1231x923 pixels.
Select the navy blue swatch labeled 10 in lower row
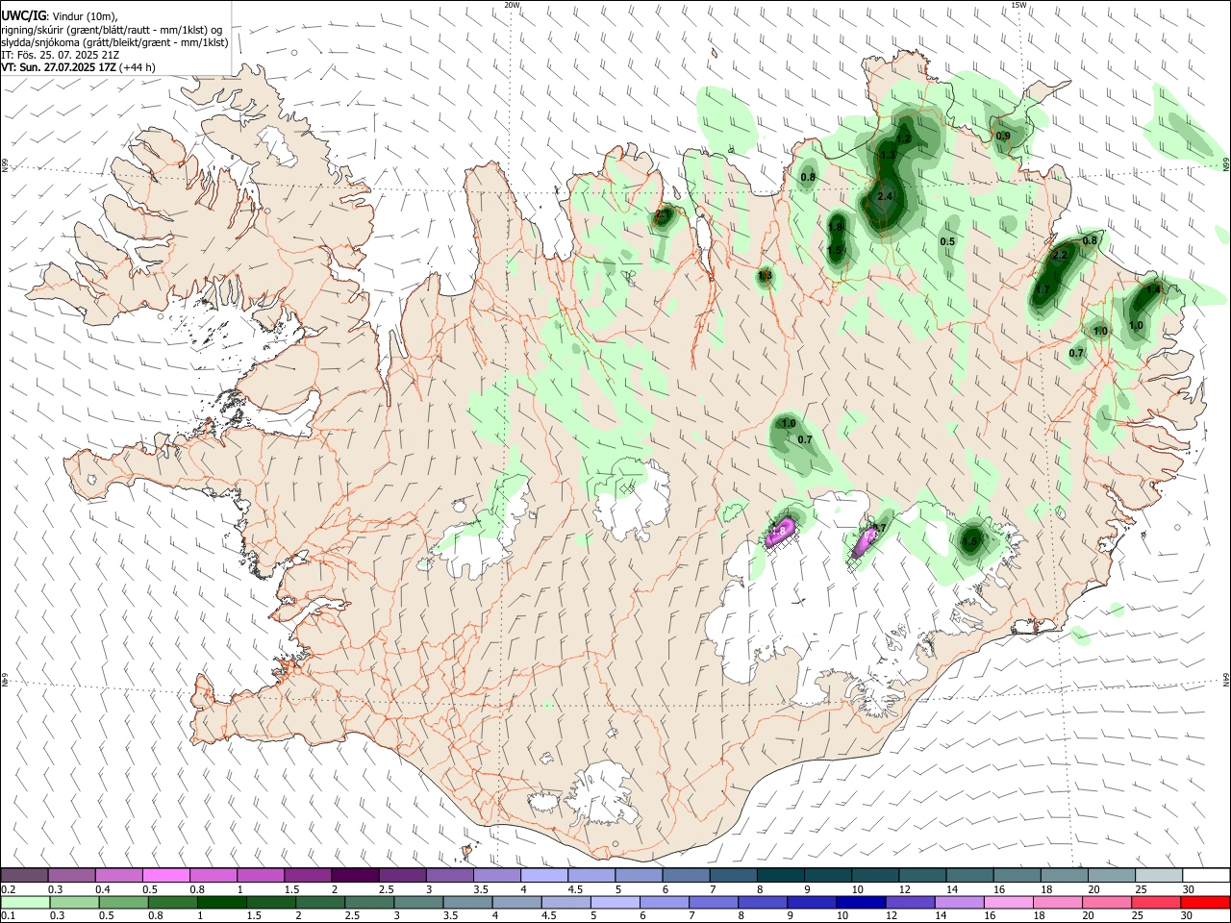point(859,902)
